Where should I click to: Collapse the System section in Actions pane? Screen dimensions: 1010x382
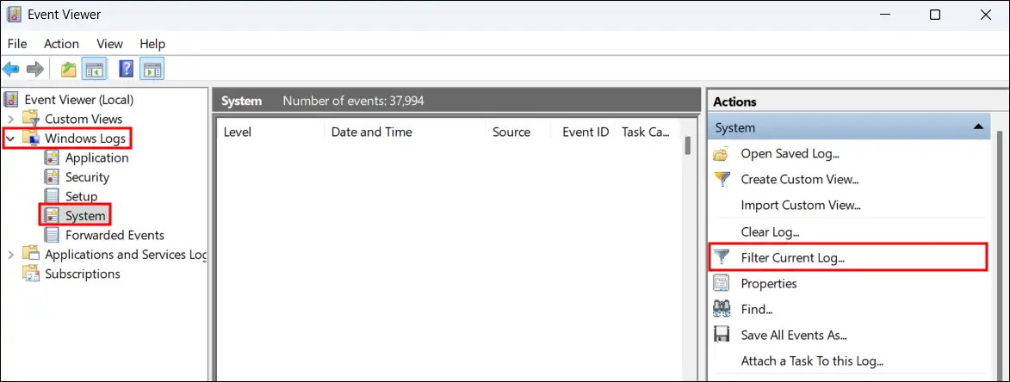[978, 126]
